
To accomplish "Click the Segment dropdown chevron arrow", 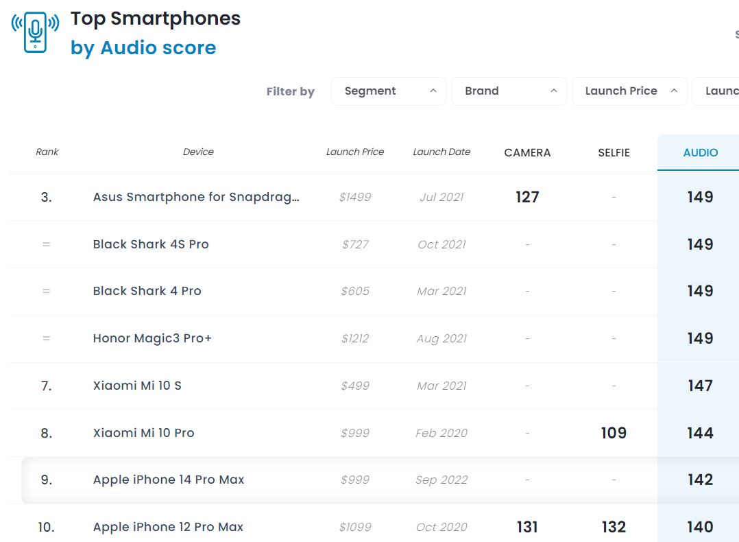I will 433,91.
